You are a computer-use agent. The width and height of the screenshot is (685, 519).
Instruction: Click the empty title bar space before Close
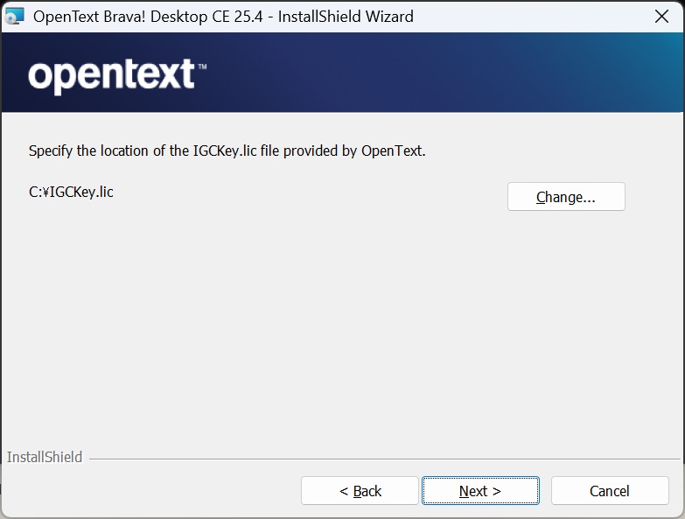pyautogui.click(x=525, y=17)
